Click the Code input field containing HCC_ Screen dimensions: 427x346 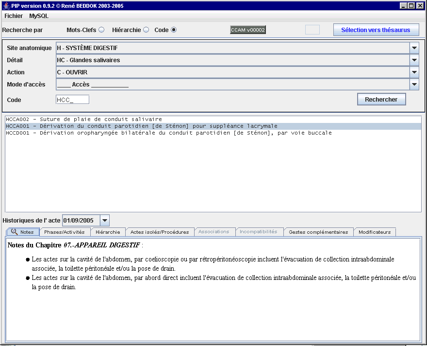tap(72, 100)
